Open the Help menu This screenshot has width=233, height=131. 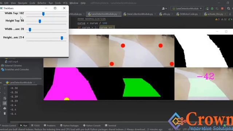point(83,3)
